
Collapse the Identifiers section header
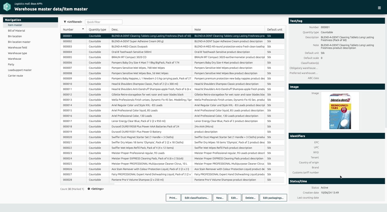[x=337, y=136]
